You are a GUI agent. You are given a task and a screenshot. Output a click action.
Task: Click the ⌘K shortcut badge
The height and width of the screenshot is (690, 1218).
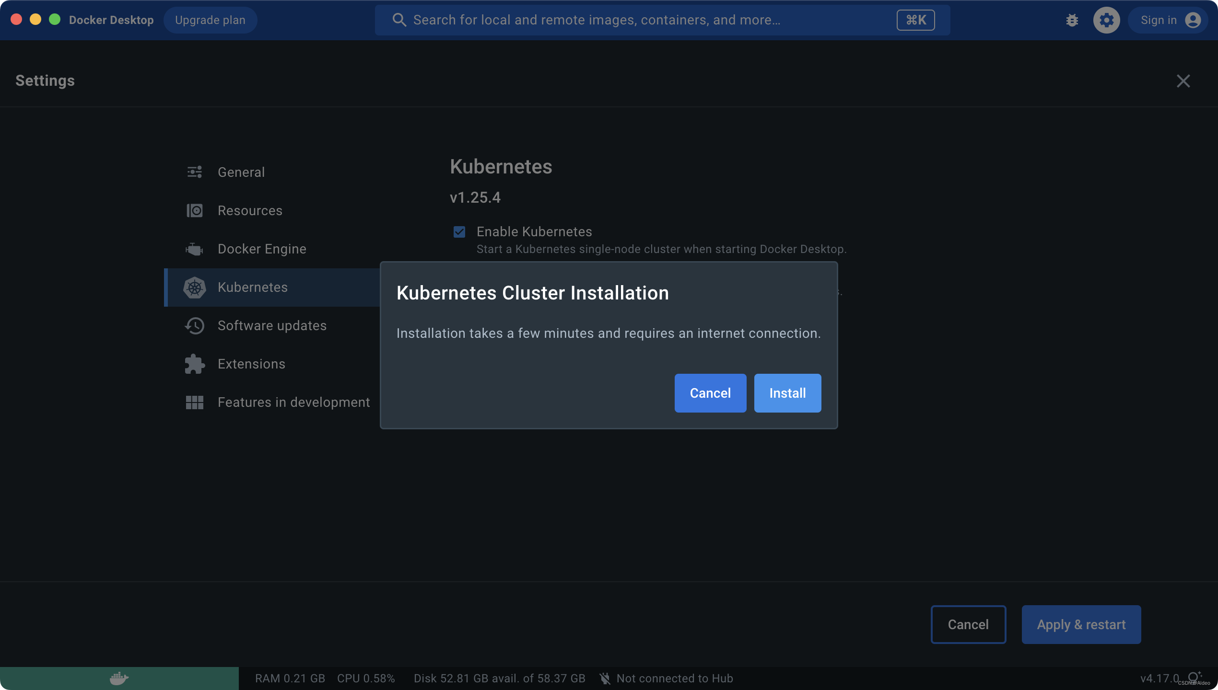pos(915,20)
